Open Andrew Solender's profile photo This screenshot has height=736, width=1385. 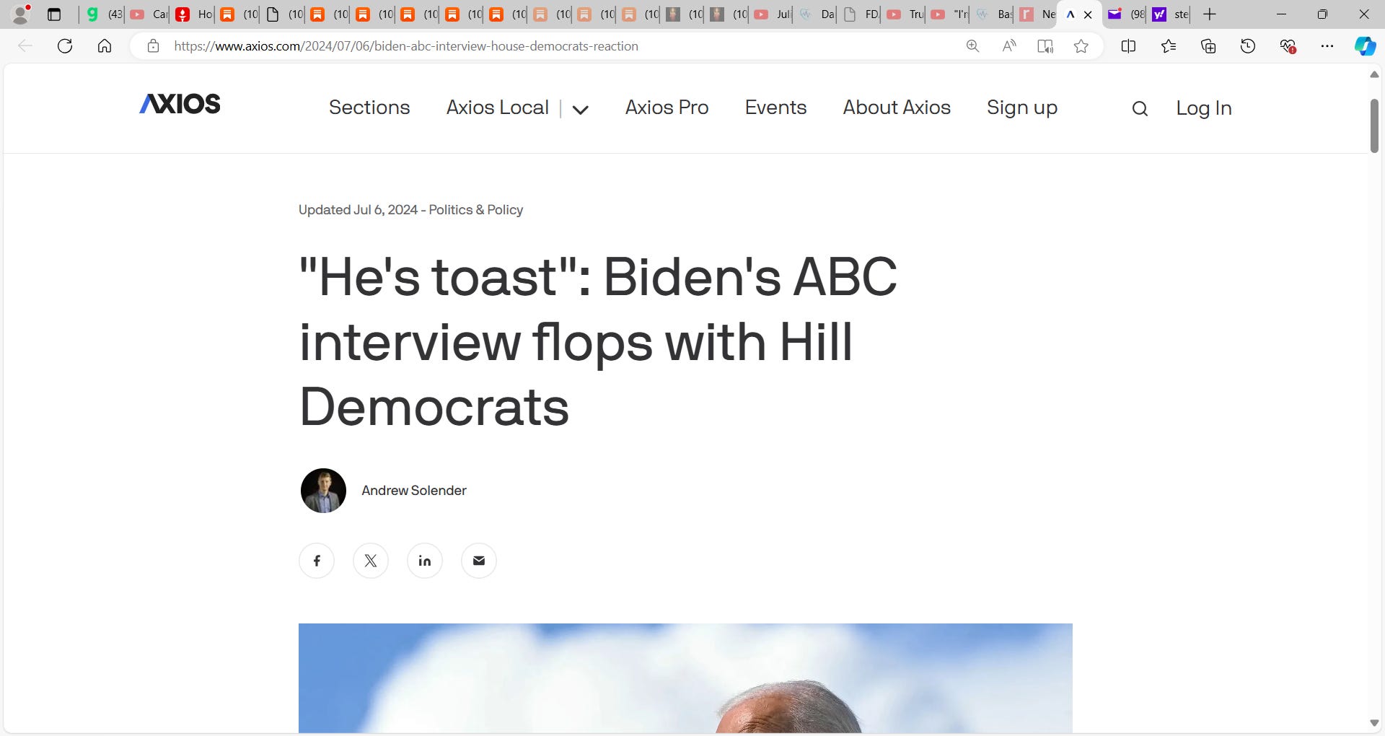coord(323,491)
